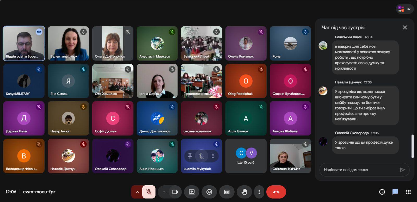Click the 'Надіслати повідомлення' message field
The width and height of the screenshot is (417, 202).
click(360, 170)
